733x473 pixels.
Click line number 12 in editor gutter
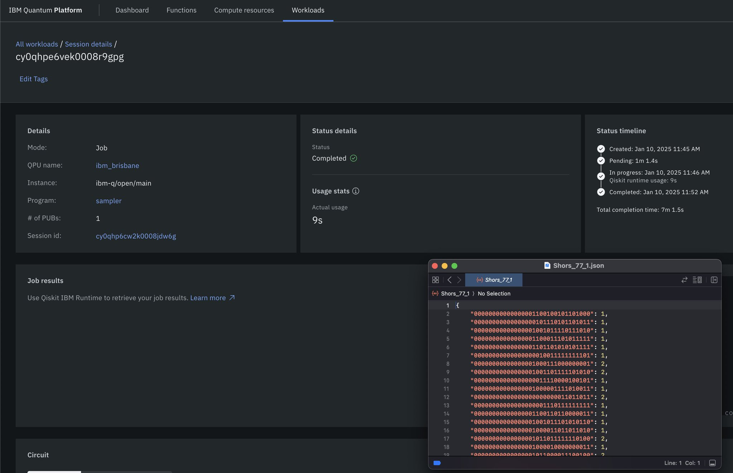446,397
